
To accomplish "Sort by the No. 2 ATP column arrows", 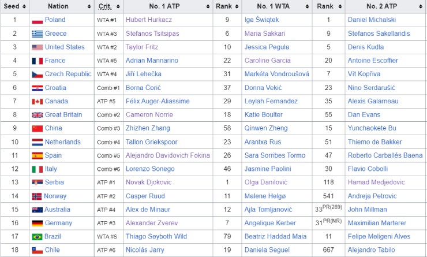I will (421, 6).
